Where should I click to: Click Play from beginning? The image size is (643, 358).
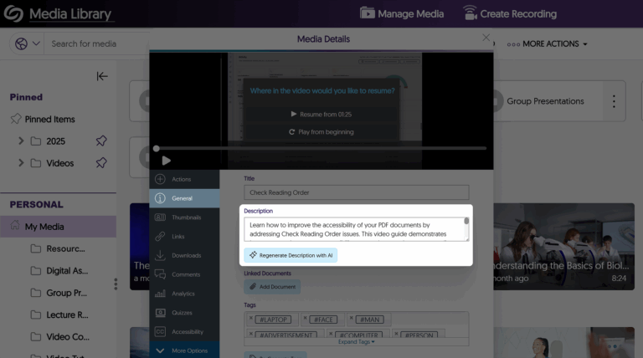[x=321, y=132]
